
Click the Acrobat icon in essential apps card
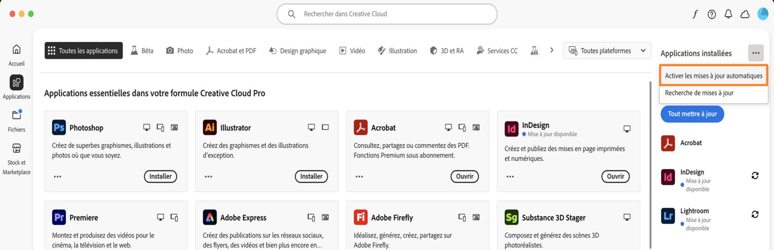[361, 128]
